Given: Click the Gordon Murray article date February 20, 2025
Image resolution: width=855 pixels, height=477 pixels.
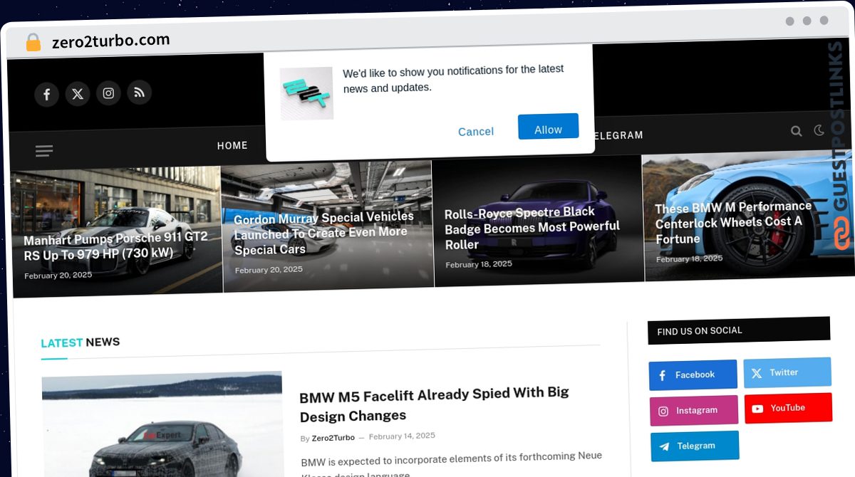Looking at the screenshot, I should [x=269, y=270].
